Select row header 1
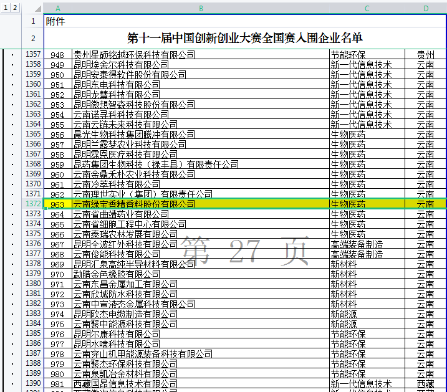The image size is (447, 392). (33, 21)
